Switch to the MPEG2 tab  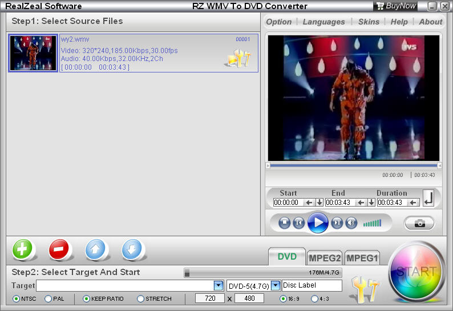point(325,258)
